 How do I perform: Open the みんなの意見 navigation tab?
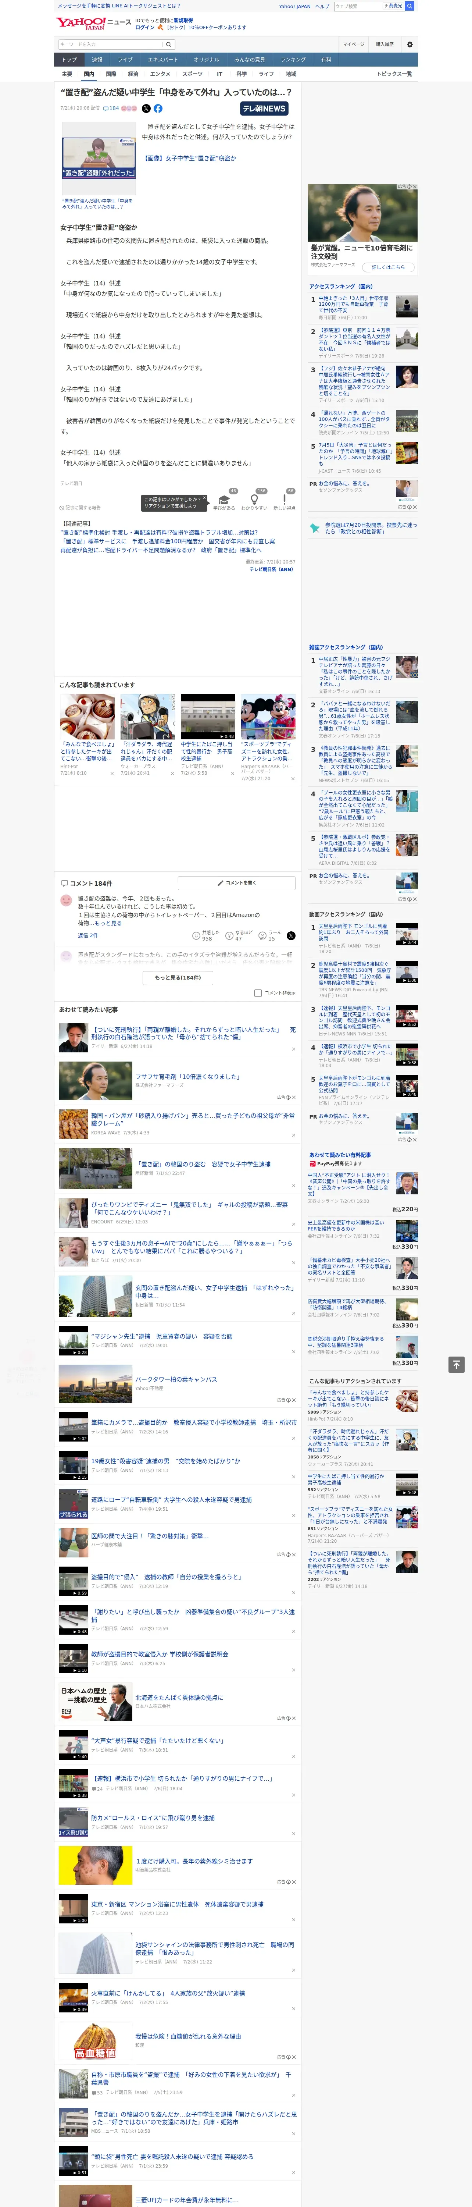click(x=250, y=60)
